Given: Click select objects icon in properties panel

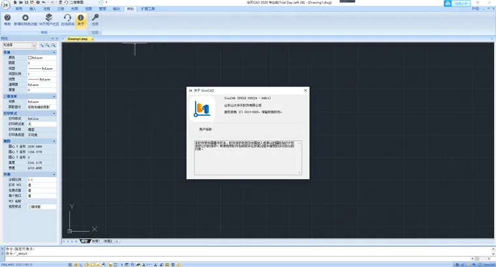Looking at the screenshot, I should pyautogui.click(x=48, y=46).
